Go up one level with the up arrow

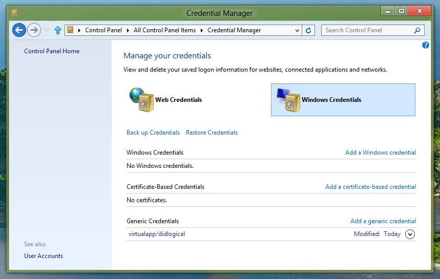click(58, 30)
